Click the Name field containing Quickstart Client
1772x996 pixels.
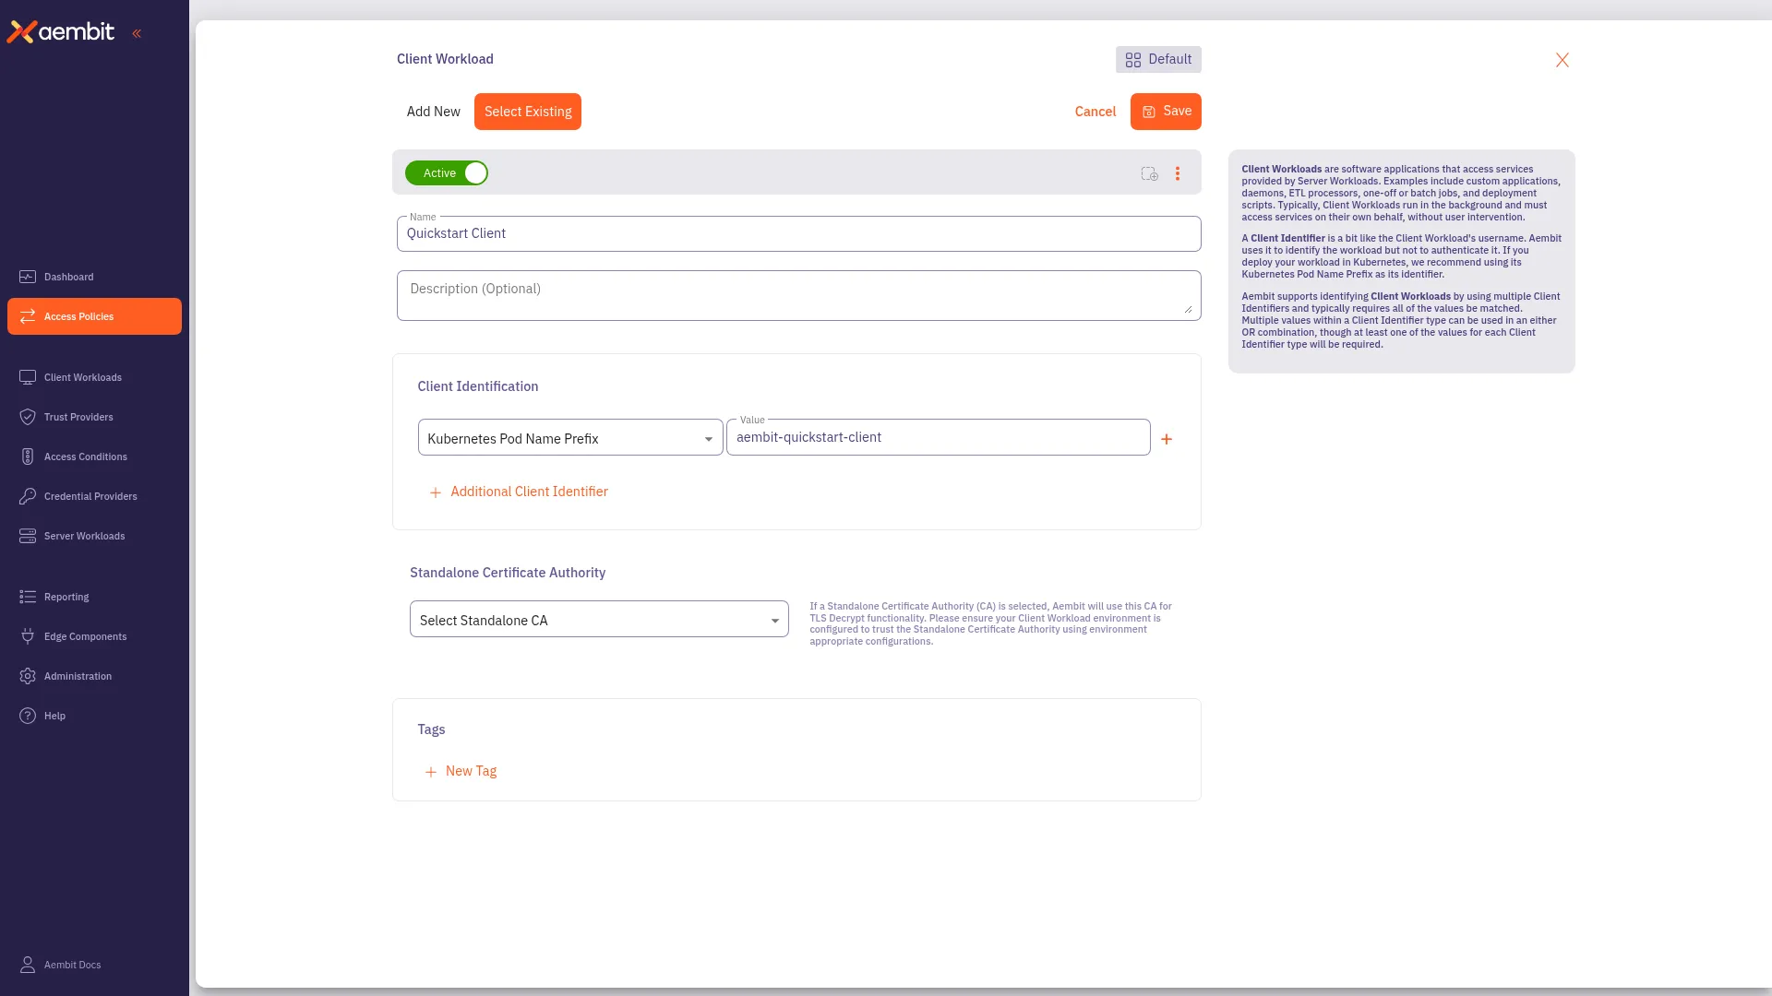click(x=798, y=233)
